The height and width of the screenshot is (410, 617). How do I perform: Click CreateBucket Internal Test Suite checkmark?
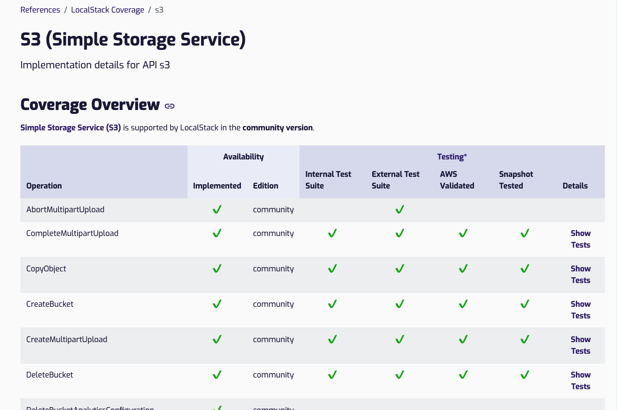[x=332, y=304]
